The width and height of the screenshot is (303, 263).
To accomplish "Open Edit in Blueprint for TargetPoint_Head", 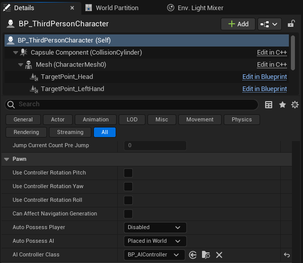I will tap(265, 77).
